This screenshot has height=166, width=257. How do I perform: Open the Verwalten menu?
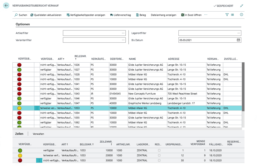(x=38, y=134)
